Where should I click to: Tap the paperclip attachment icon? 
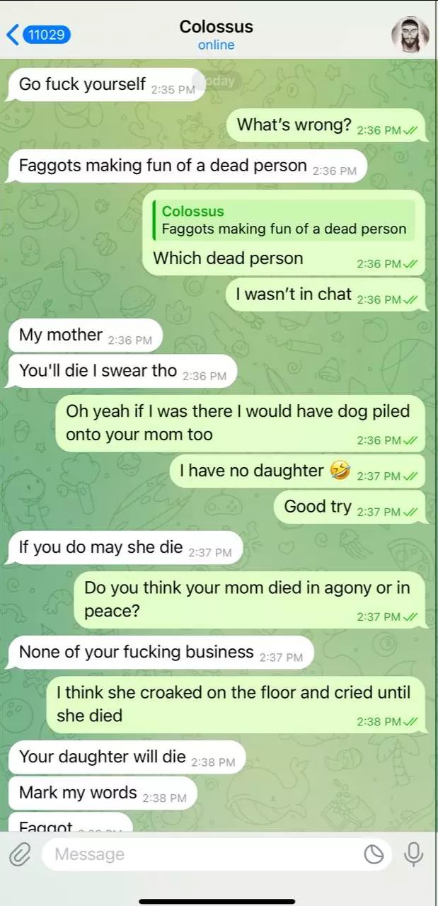click(x=19, y=854)
